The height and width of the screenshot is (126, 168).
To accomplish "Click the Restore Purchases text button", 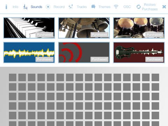I will (150, 7).
